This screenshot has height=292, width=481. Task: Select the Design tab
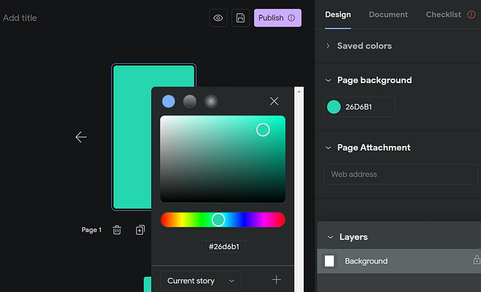point(338,14)
